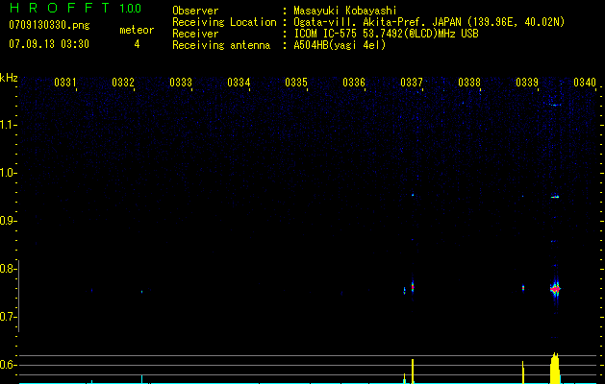Click the date stamp 07.09.13 03:30
Image resolution: width=605 pixels, height=384 pixels.
pos(49,44)
